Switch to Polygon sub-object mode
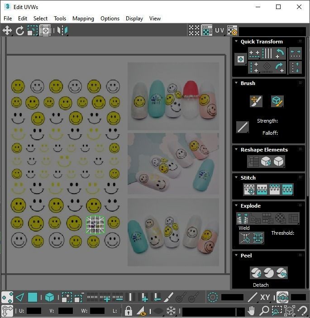Image resolution: width=310 pixels, height=318 pixels. pos(33,297)
